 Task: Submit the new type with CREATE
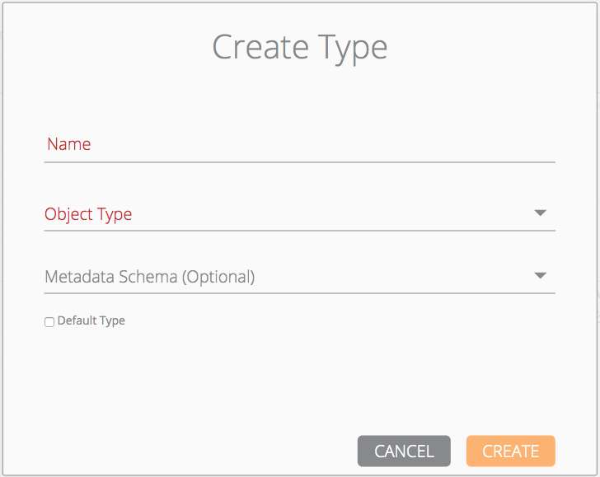pyautogui.click(x=510, y=451)
